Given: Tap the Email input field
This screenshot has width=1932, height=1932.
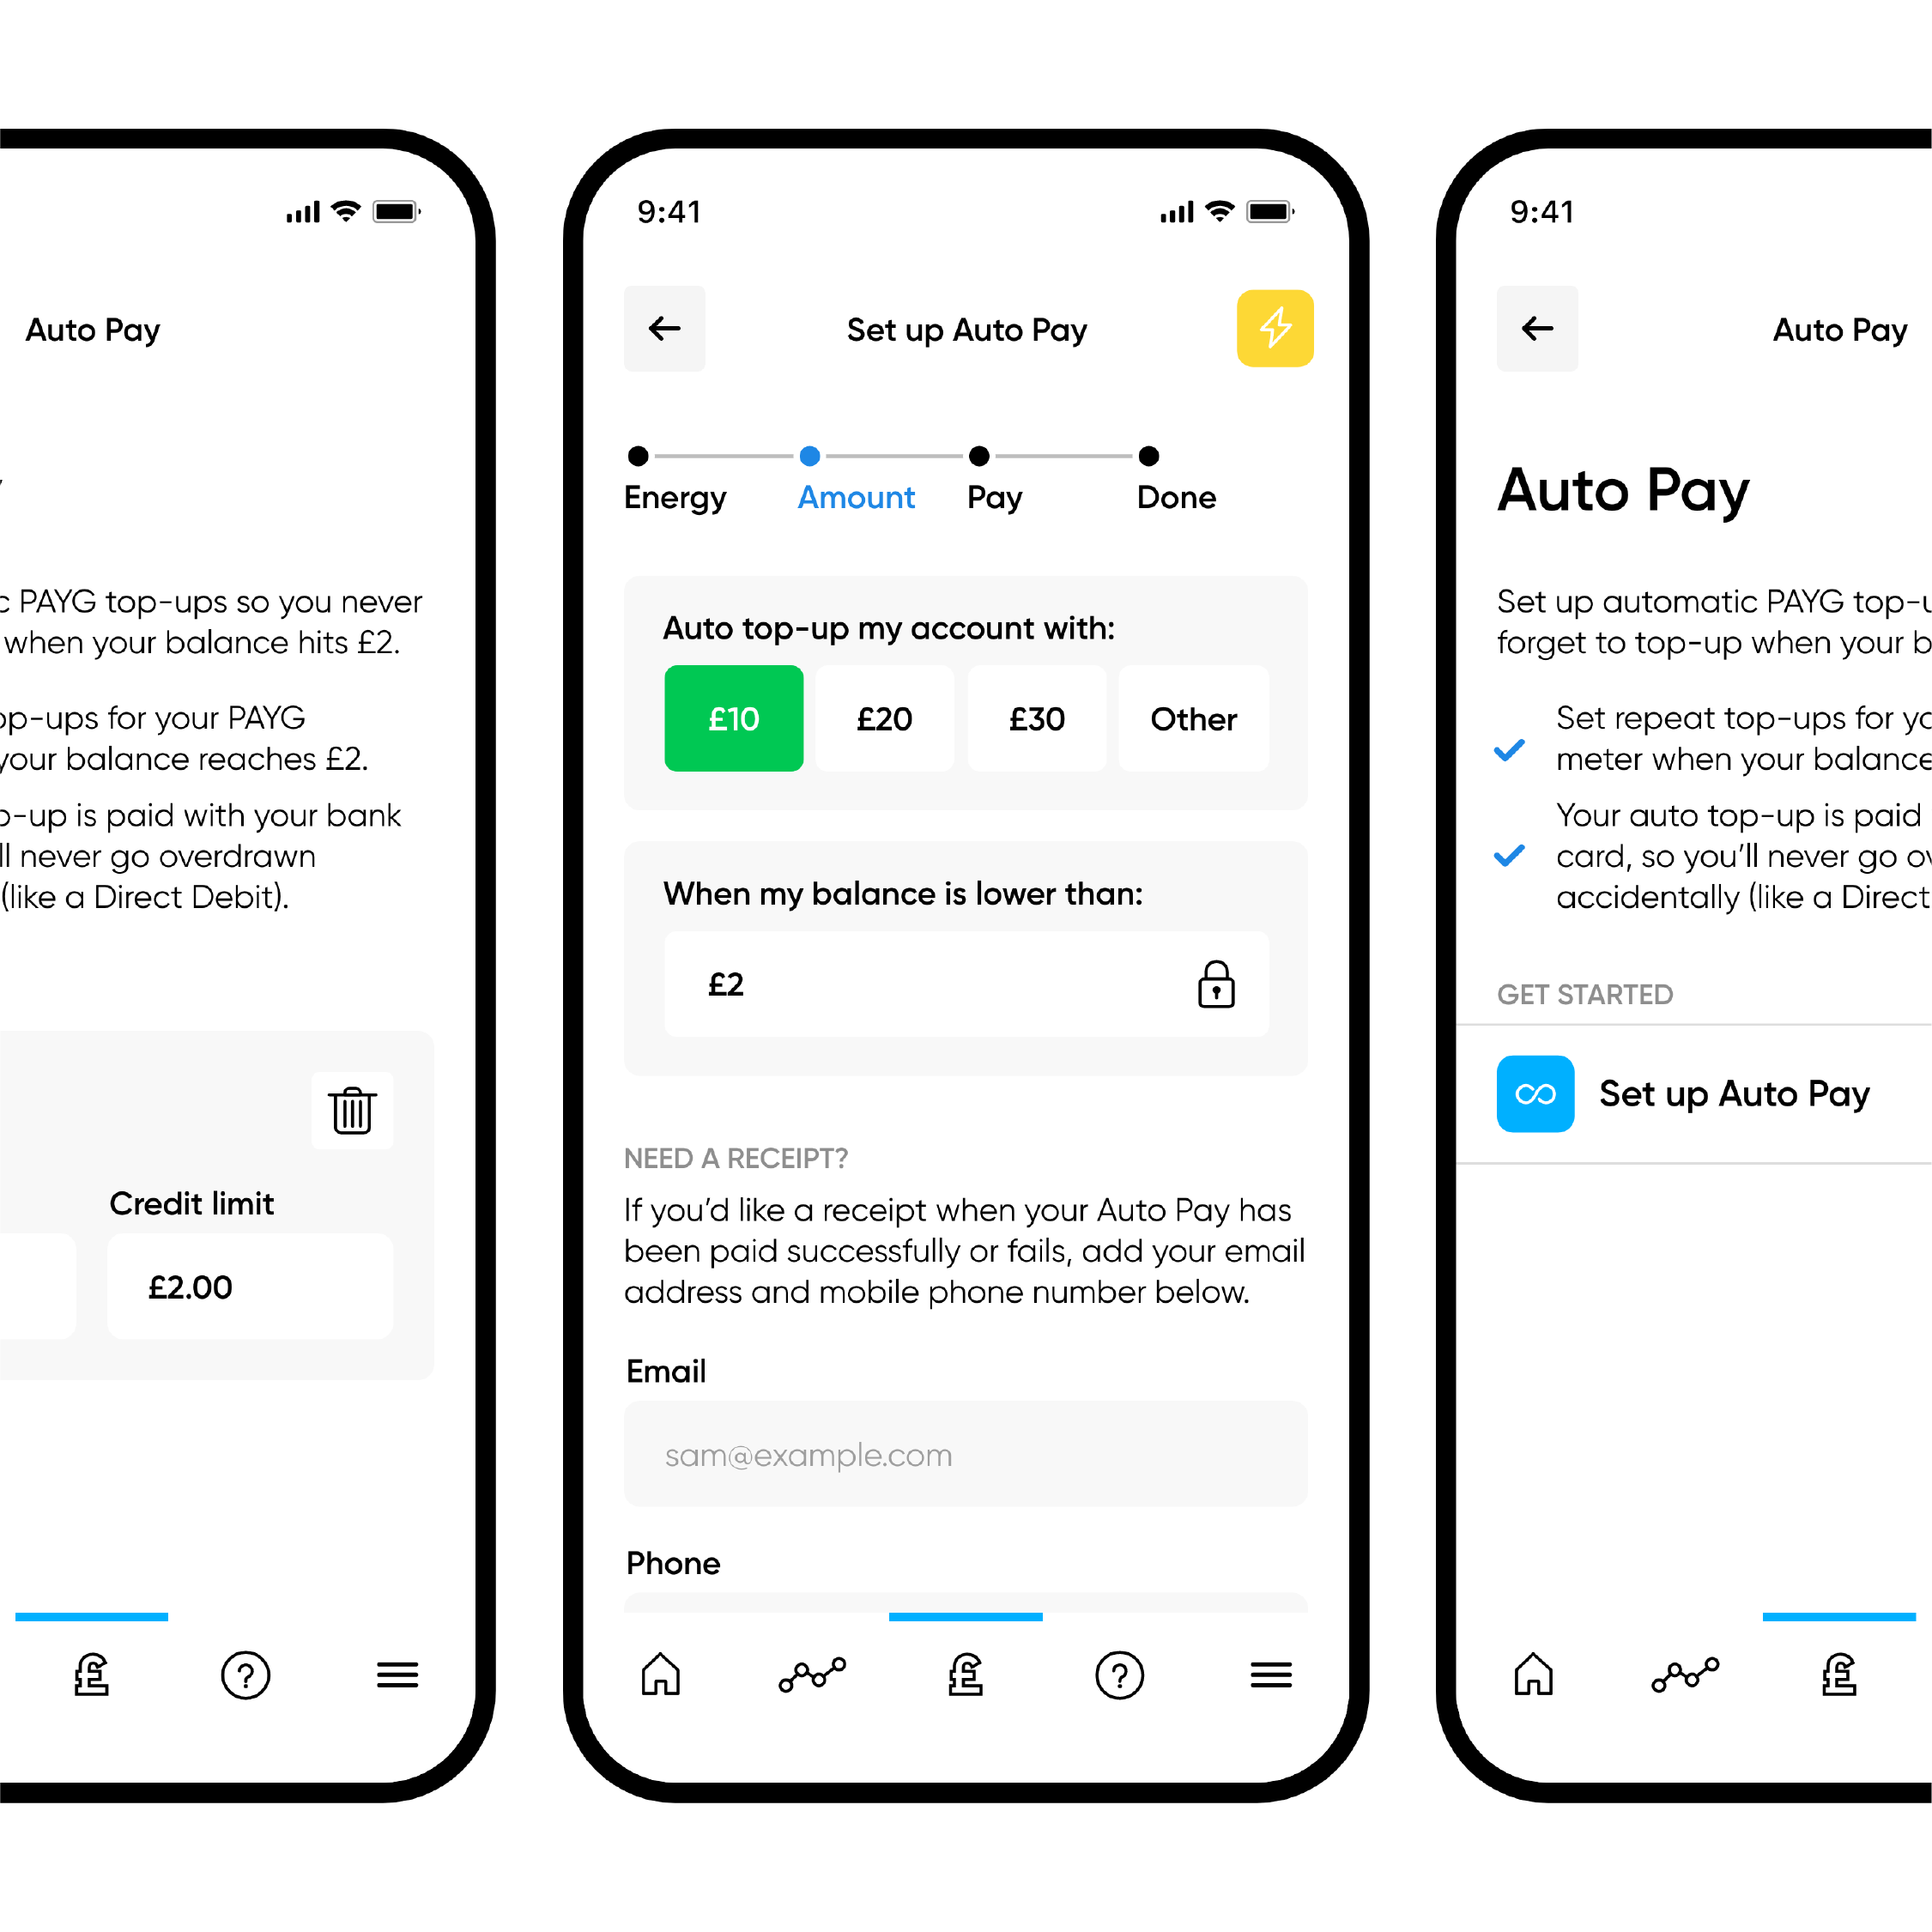Looking at the screenshot, I should 966,1452.
